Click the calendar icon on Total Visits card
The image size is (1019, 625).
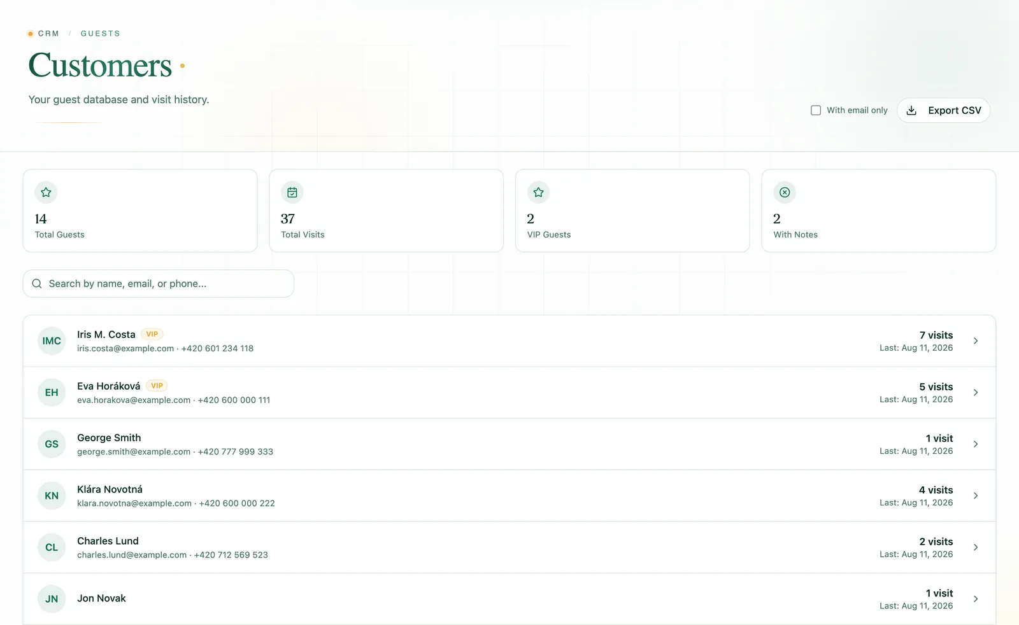point(292,192)
